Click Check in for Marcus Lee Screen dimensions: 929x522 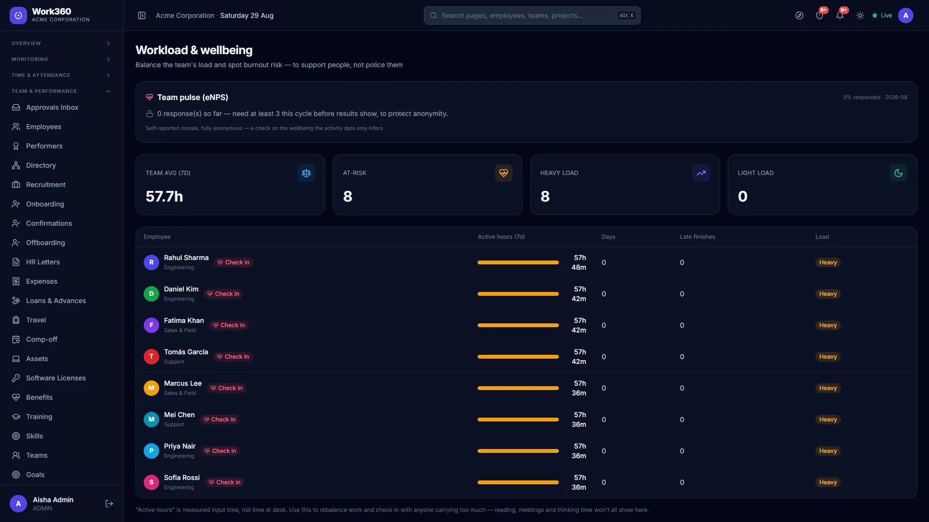click(226, 388)
